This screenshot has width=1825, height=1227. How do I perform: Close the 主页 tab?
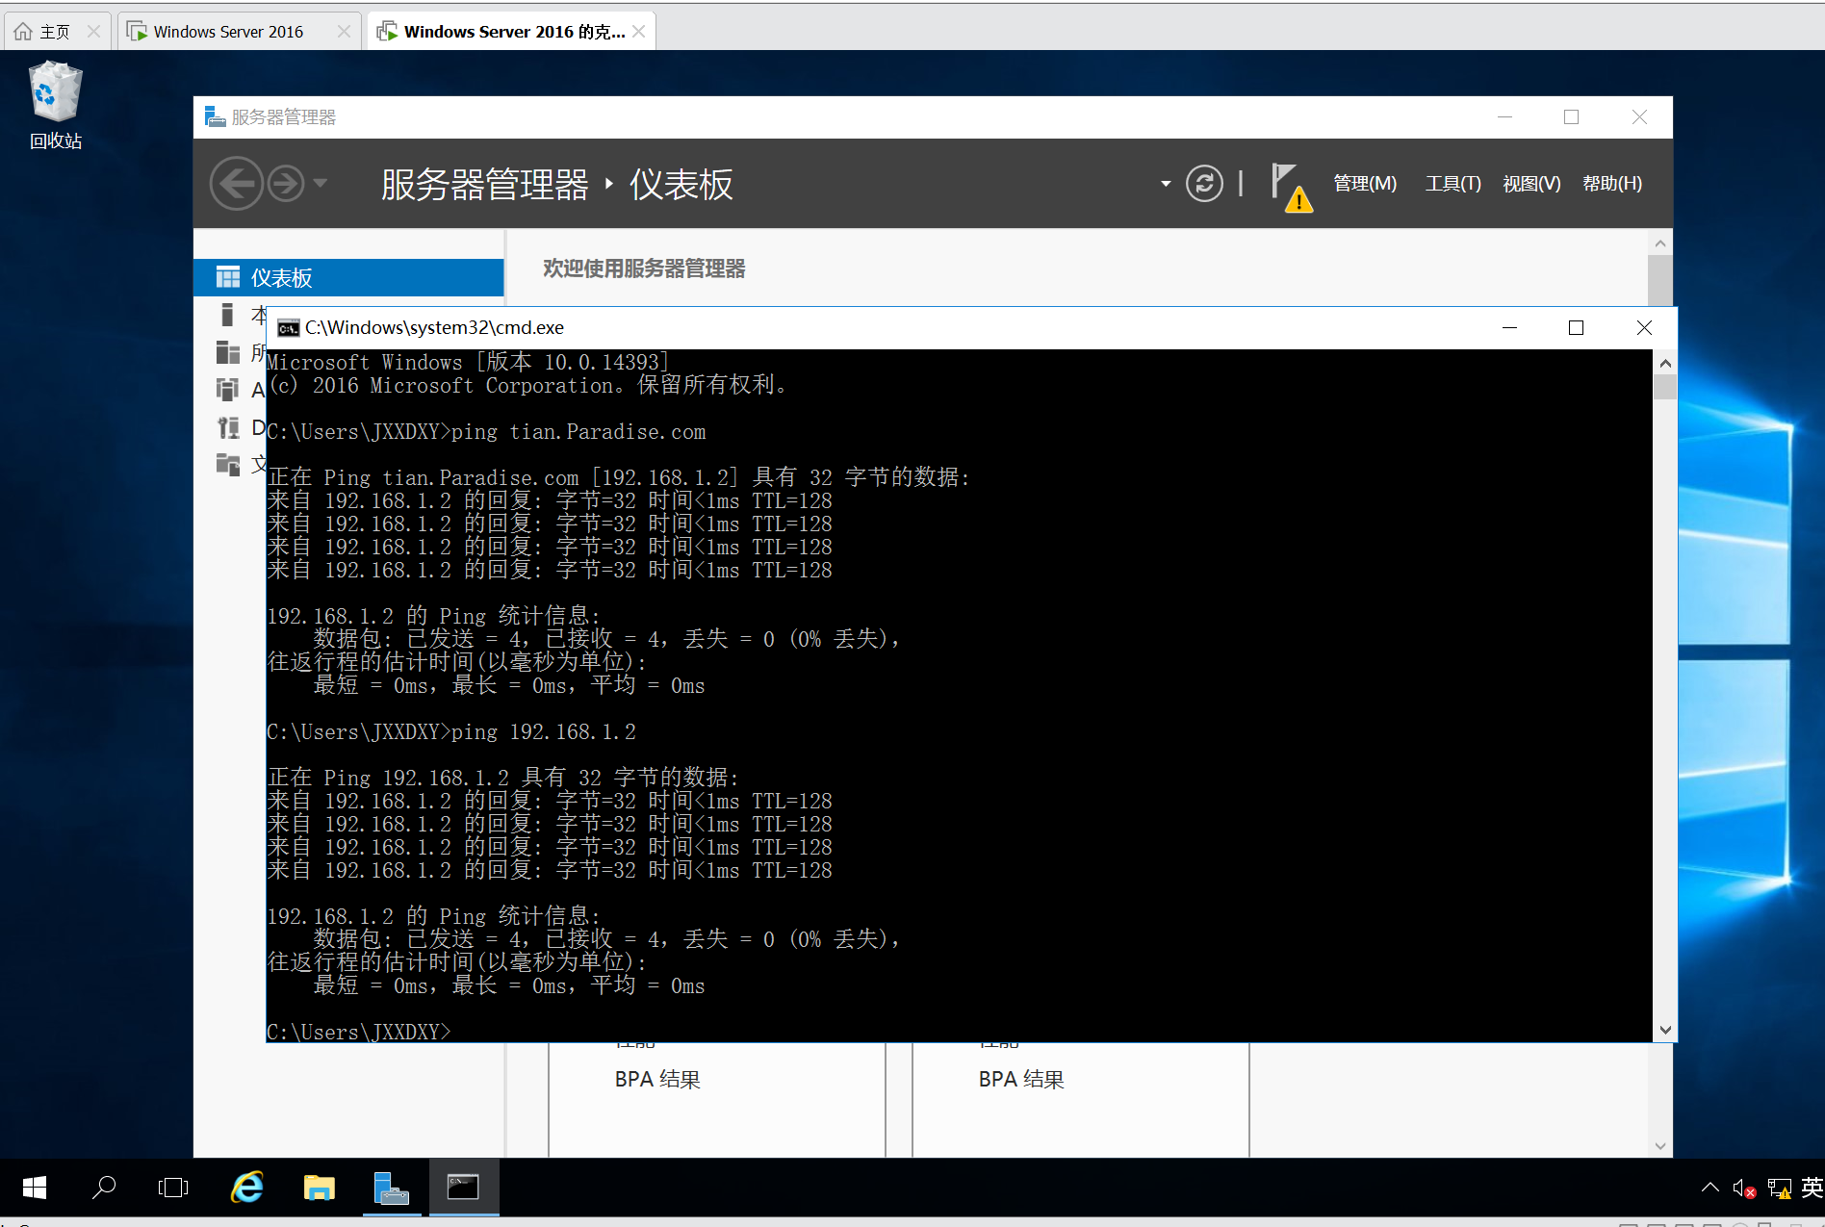coord(93,32)
